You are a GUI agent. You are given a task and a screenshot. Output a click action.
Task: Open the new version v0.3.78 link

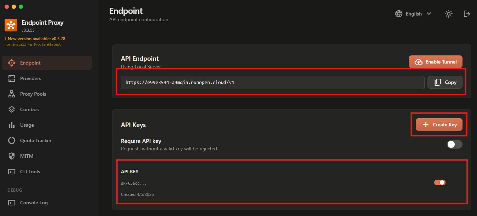[x=35, y=38]
